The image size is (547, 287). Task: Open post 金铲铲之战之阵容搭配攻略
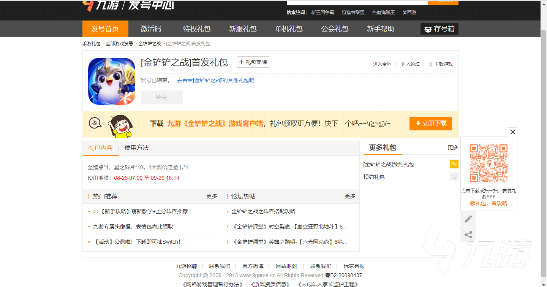coord(263,211)
